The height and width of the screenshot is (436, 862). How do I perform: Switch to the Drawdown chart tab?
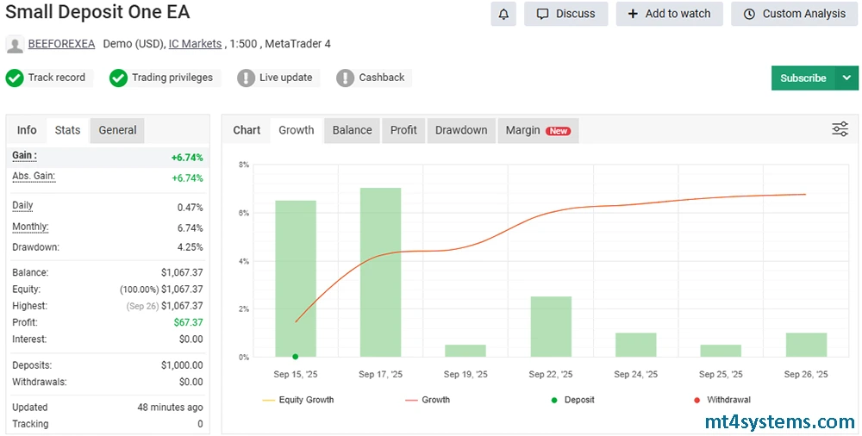460,130
